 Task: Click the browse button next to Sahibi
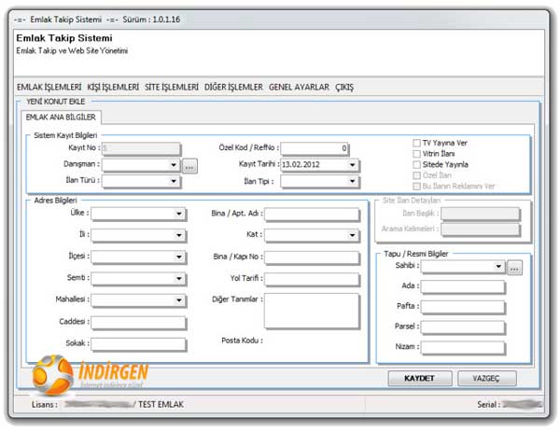click(x=514, y=268)
